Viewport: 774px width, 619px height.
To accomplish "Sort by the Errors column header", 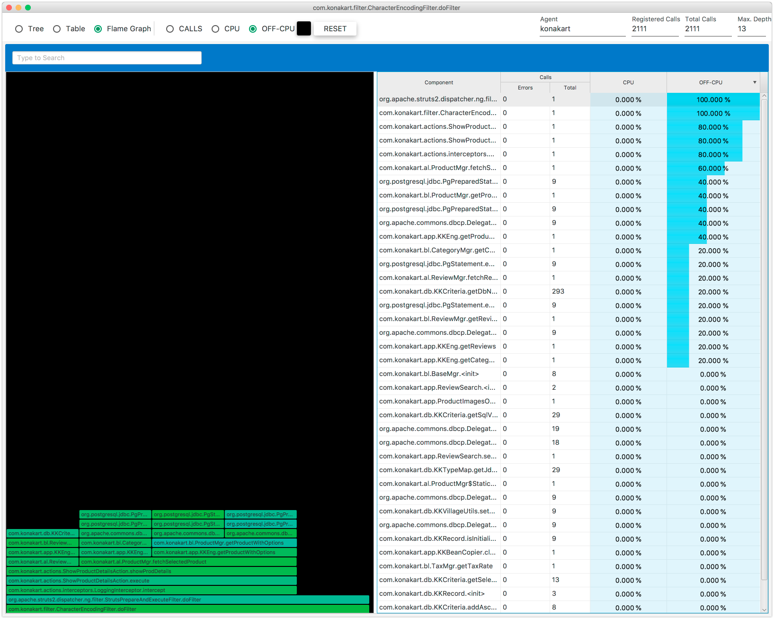I will click(x=525, y=88).
